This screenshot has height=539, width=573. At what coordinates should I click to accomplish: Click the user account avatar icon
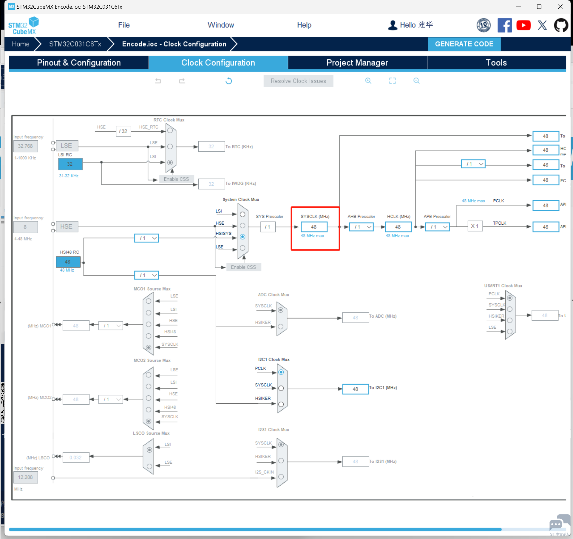[393, 25]
